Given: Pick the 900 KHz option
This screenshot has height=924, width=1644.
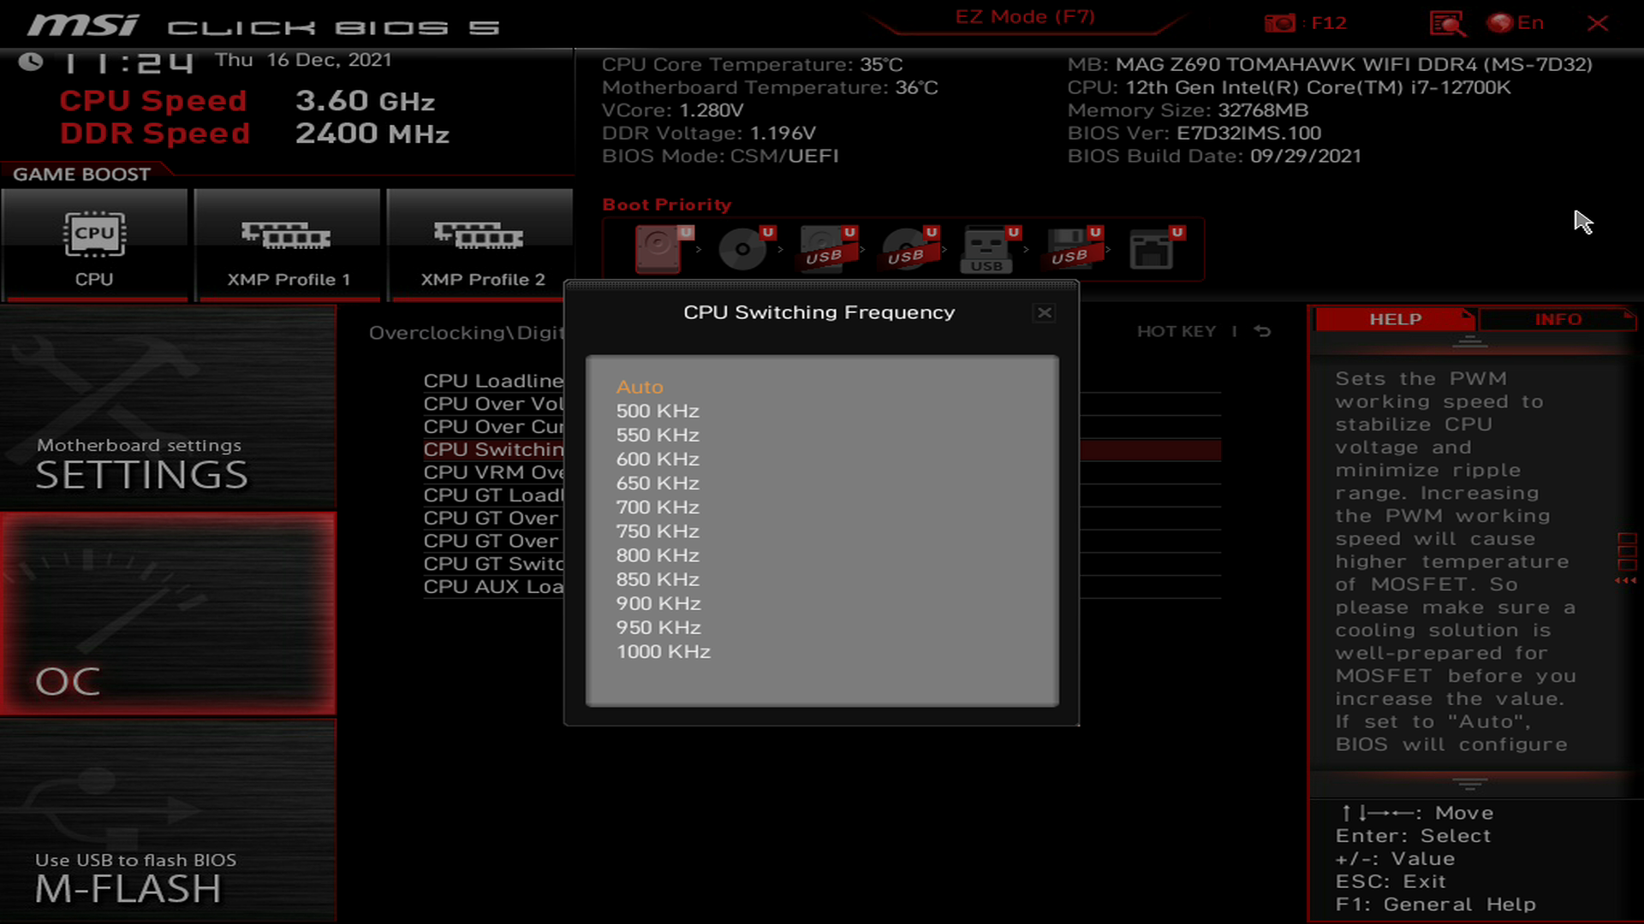Looking at the screenshot, I should pos(658,603).
